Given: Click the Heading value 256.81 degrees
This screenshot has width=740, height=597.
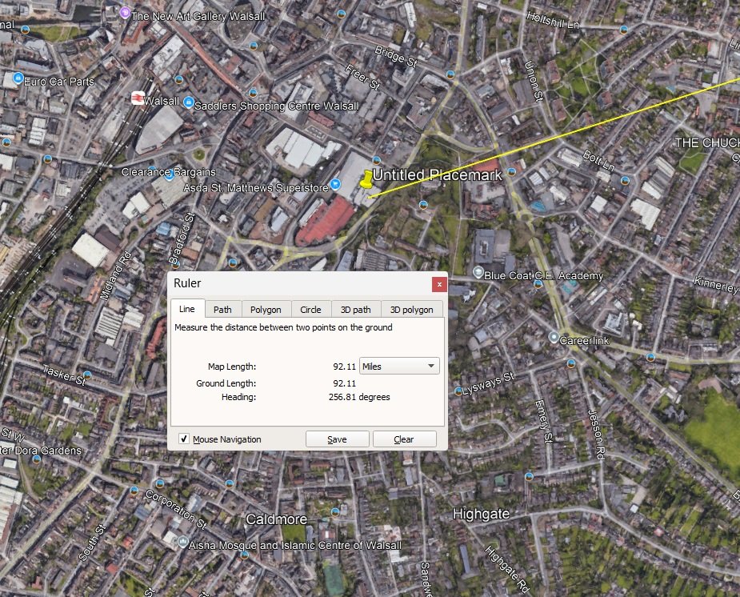Looking at the screenshot, I should 359,397.
